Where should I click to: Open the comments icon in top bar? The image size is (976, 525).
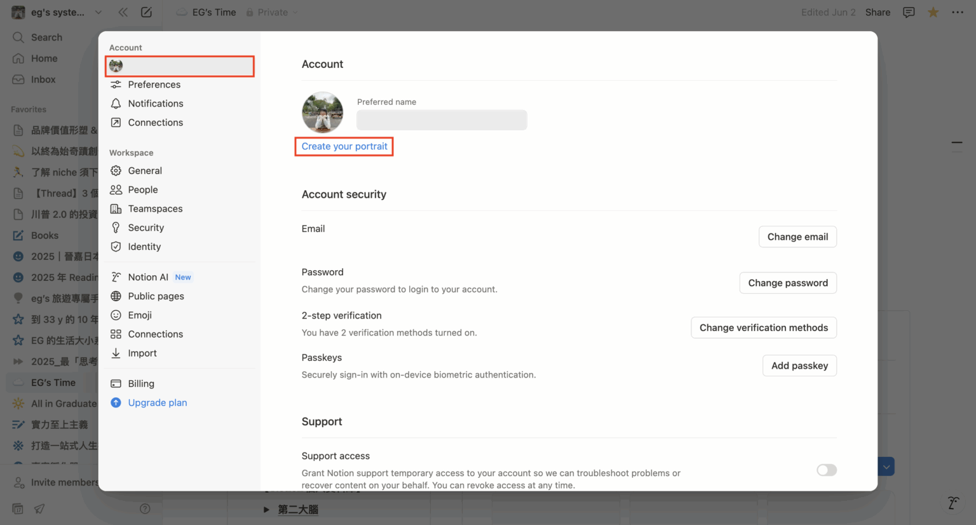click(x=909, y=12)
